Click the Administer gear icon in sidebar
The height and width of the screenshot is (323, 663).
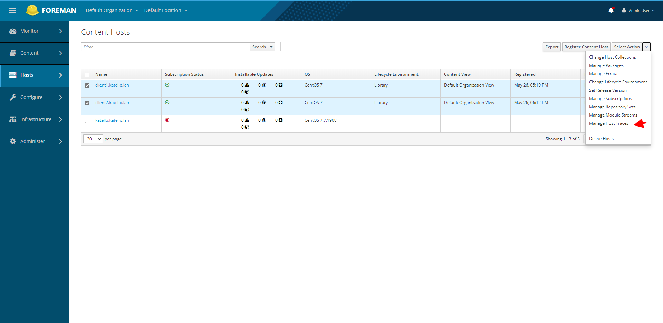coord(13,141)
